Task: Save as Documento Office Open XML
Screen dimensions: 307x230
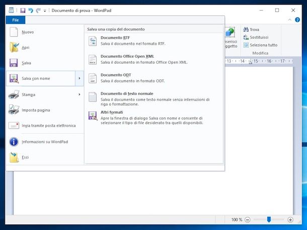Action: pos(154,59)
